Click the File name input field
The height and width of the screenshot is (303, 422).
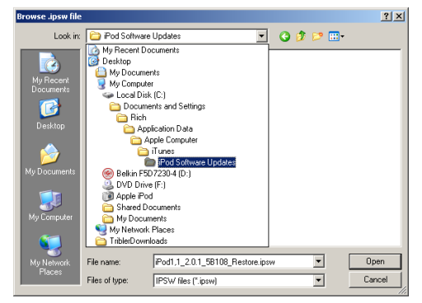[x=233, y=262]
